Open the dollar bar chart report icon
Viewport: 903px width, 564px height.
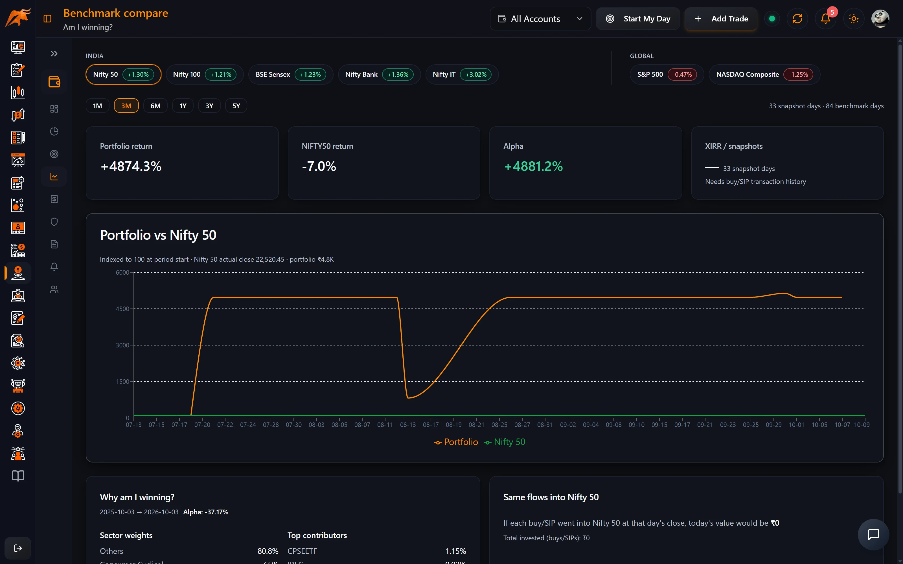(x=18, y=250)
